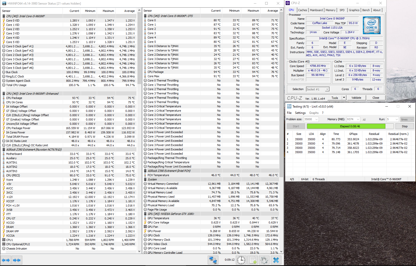The width and height of the screenshot is (416, 266).
Task: Open the SPD tab in CPU-Z
Action: coord(342,10)
